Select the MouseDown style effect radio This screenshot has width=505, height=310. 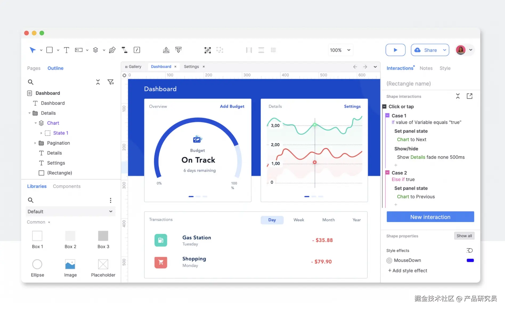coord(389,260)
